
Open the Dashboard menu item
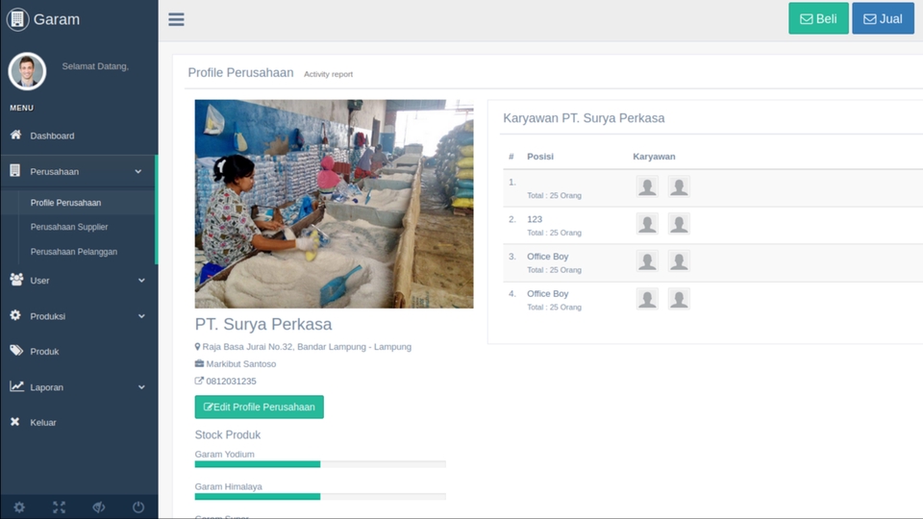(78, 136)
